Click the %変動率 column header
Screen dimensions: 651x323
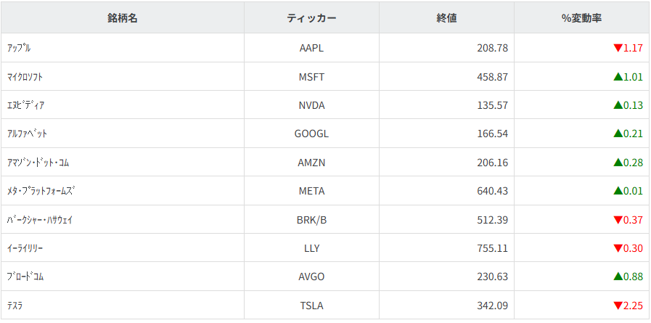(x=581, y=18)
